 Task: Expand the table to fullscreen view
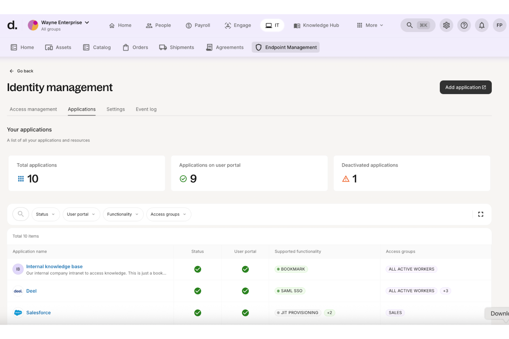(480, 214)
